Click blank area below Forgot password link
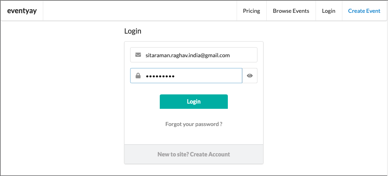 click(194, 136)
